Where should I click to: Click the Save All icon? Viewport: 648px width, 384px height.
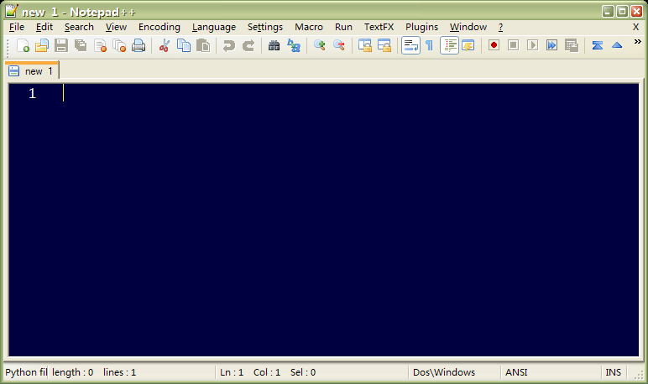(x=81, y=45)
